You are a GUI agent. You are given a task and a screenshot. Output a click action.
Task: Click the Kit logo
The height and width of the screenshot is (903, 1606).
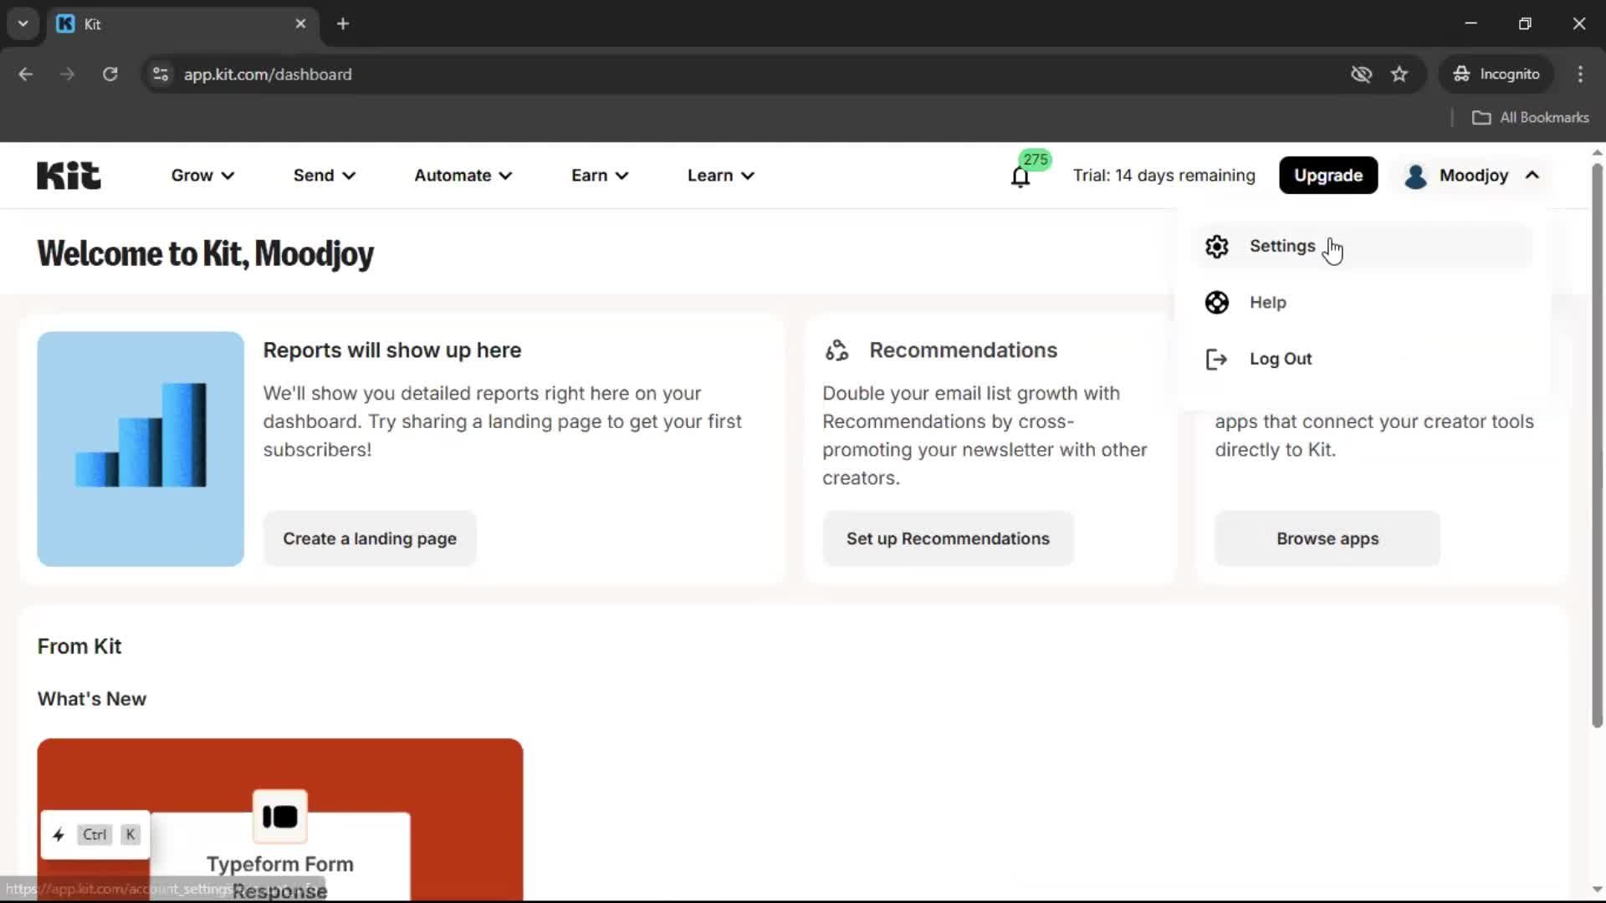click(x=69, y=176)
